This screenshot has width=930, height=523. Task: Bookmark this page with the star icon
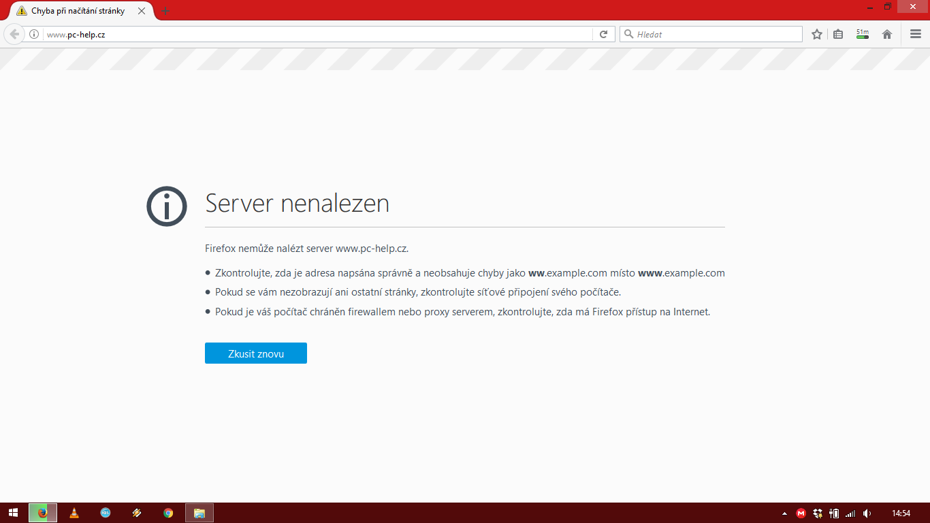tap(817, 34)
